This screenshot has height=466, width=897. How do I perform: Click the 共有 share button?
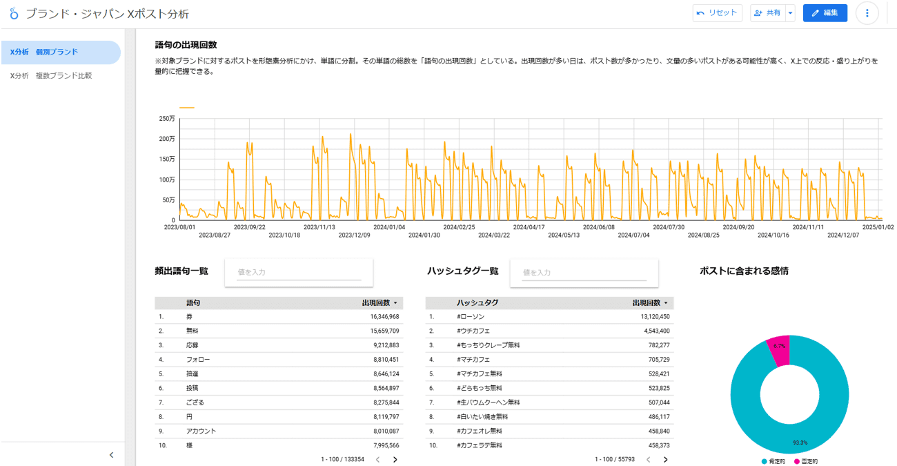point(767,13)
